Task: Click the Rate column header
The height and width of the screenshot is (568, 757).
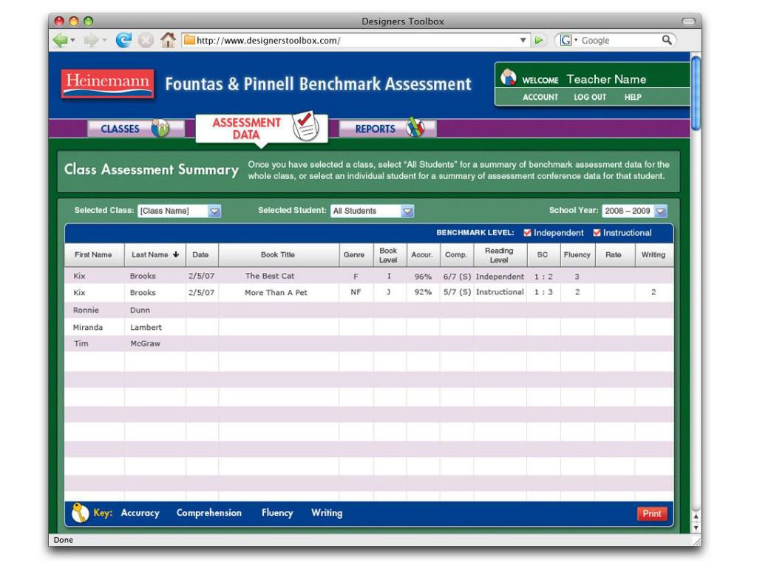Action: coord(614,254)
